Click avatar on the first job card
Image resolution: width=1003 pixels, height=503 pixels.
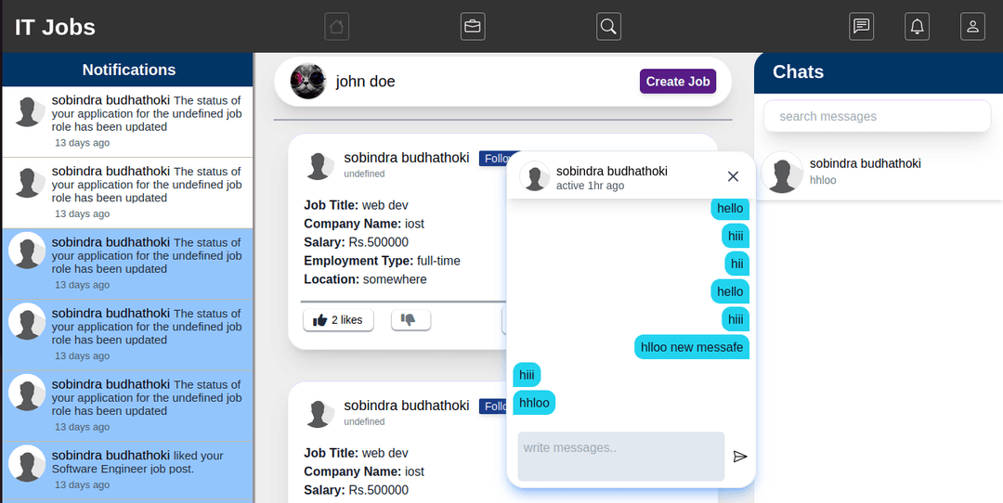(x=319, y=165)
